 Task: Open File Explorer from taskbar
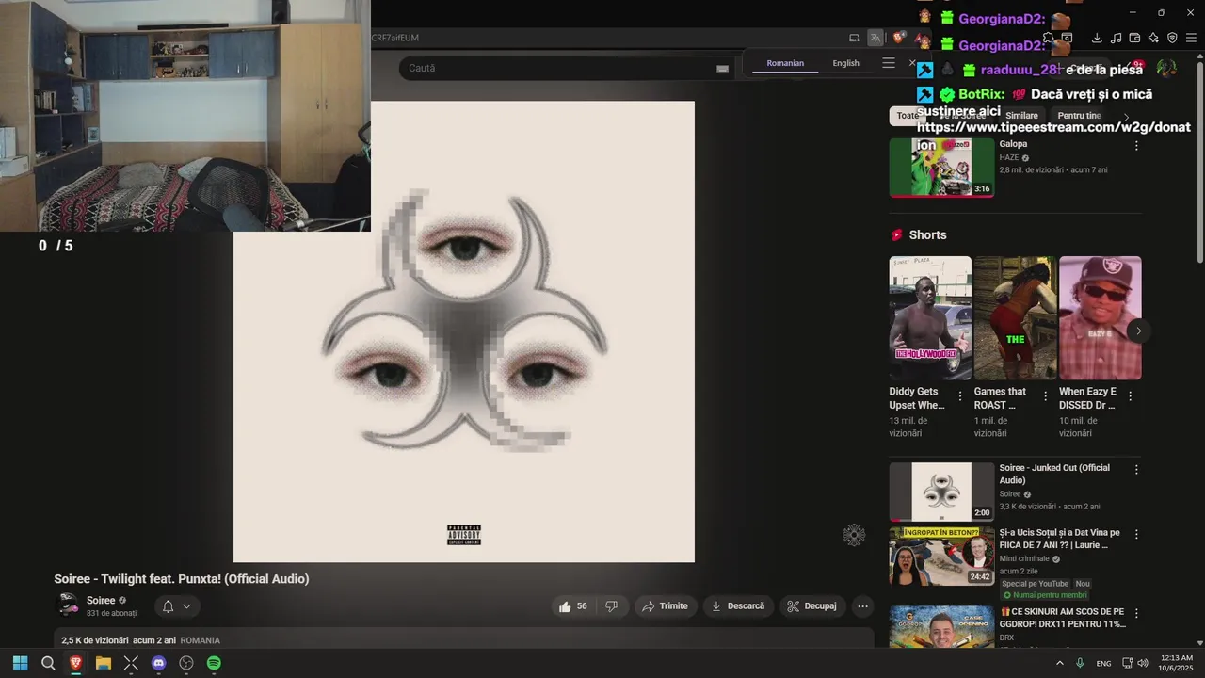tap(104, 663)
